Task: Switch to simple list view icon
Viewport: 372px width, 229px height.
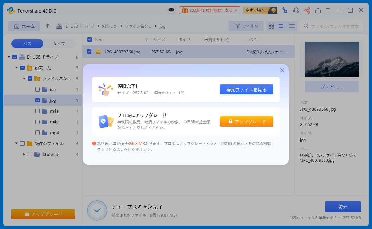Action: [292, 26]
